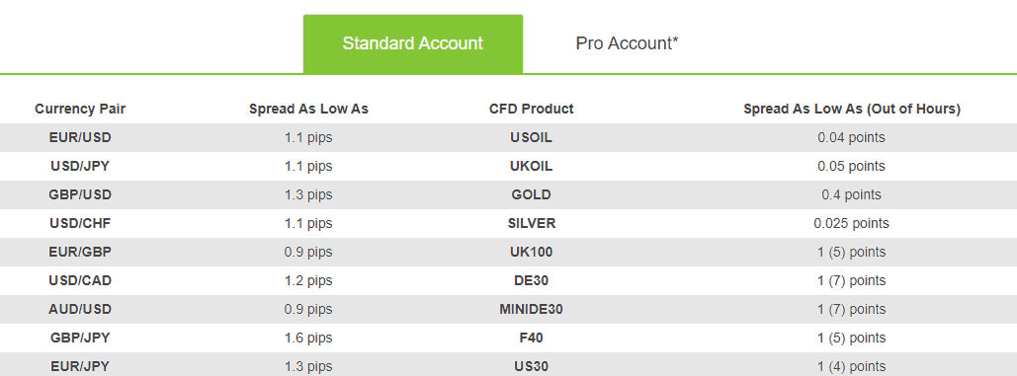Switch to the Standard Account tab
1017x376 pixels.
tap(412, 44)
